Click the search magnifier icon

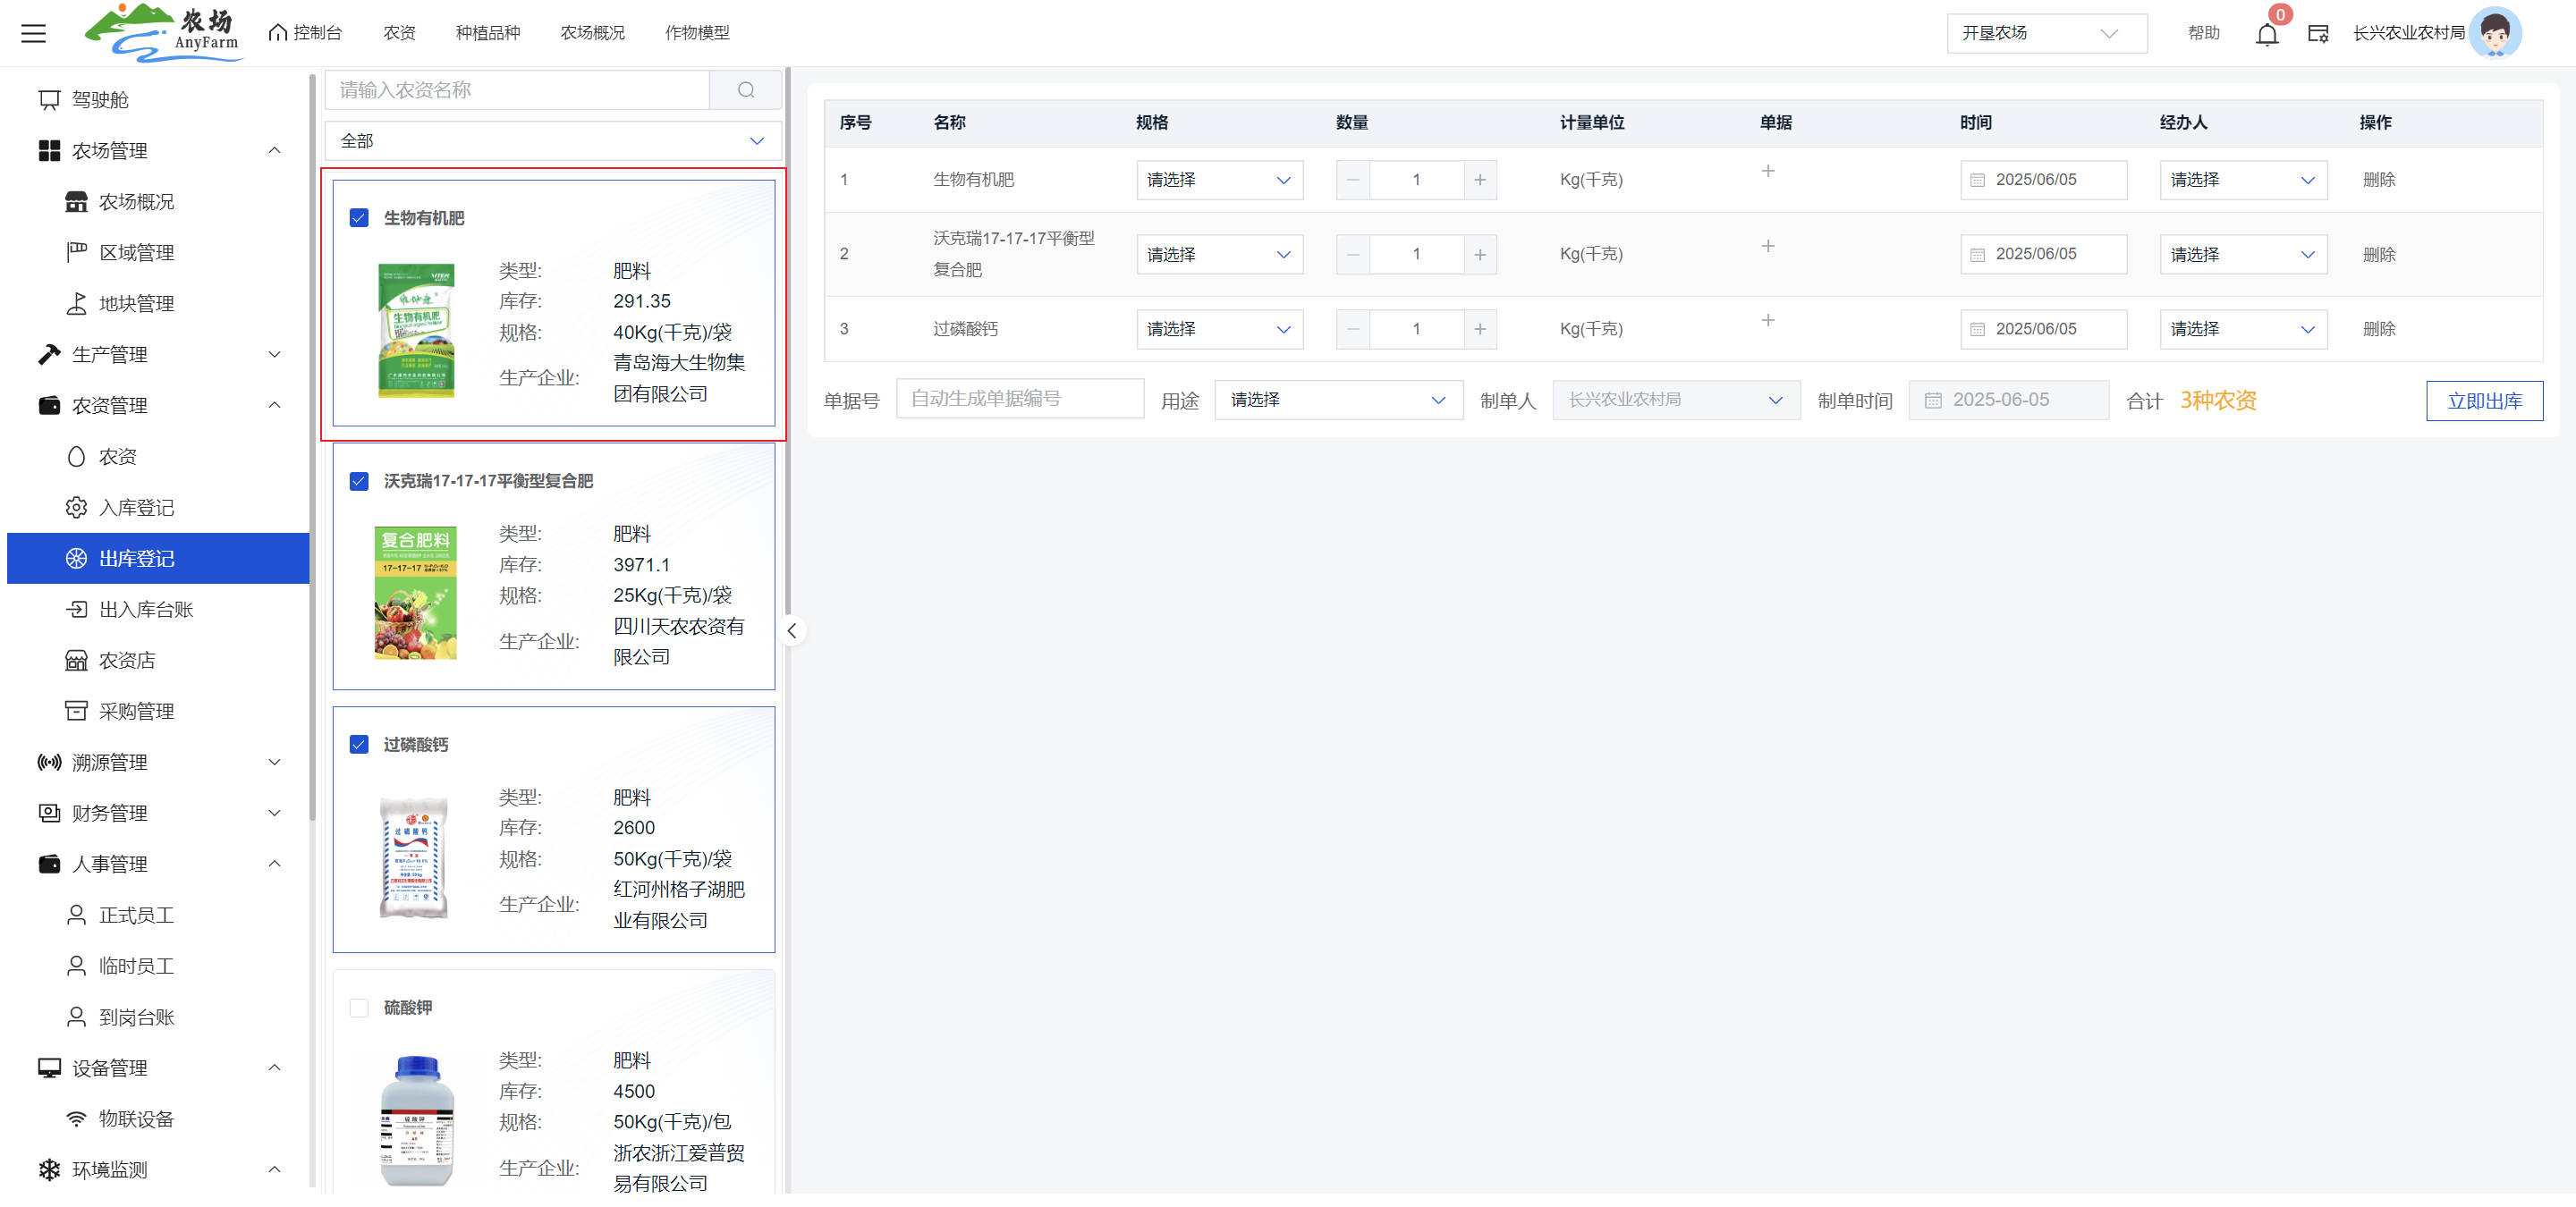pyautogui.click(x=745, y=90)
